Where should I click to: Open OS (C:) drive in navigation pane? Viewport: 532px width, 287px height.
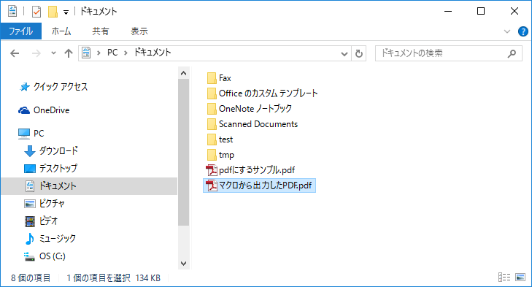click(53, 256)
